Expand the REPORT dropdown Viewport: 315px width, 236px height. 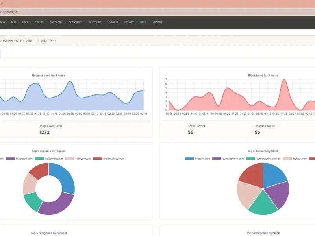point(130,22)
